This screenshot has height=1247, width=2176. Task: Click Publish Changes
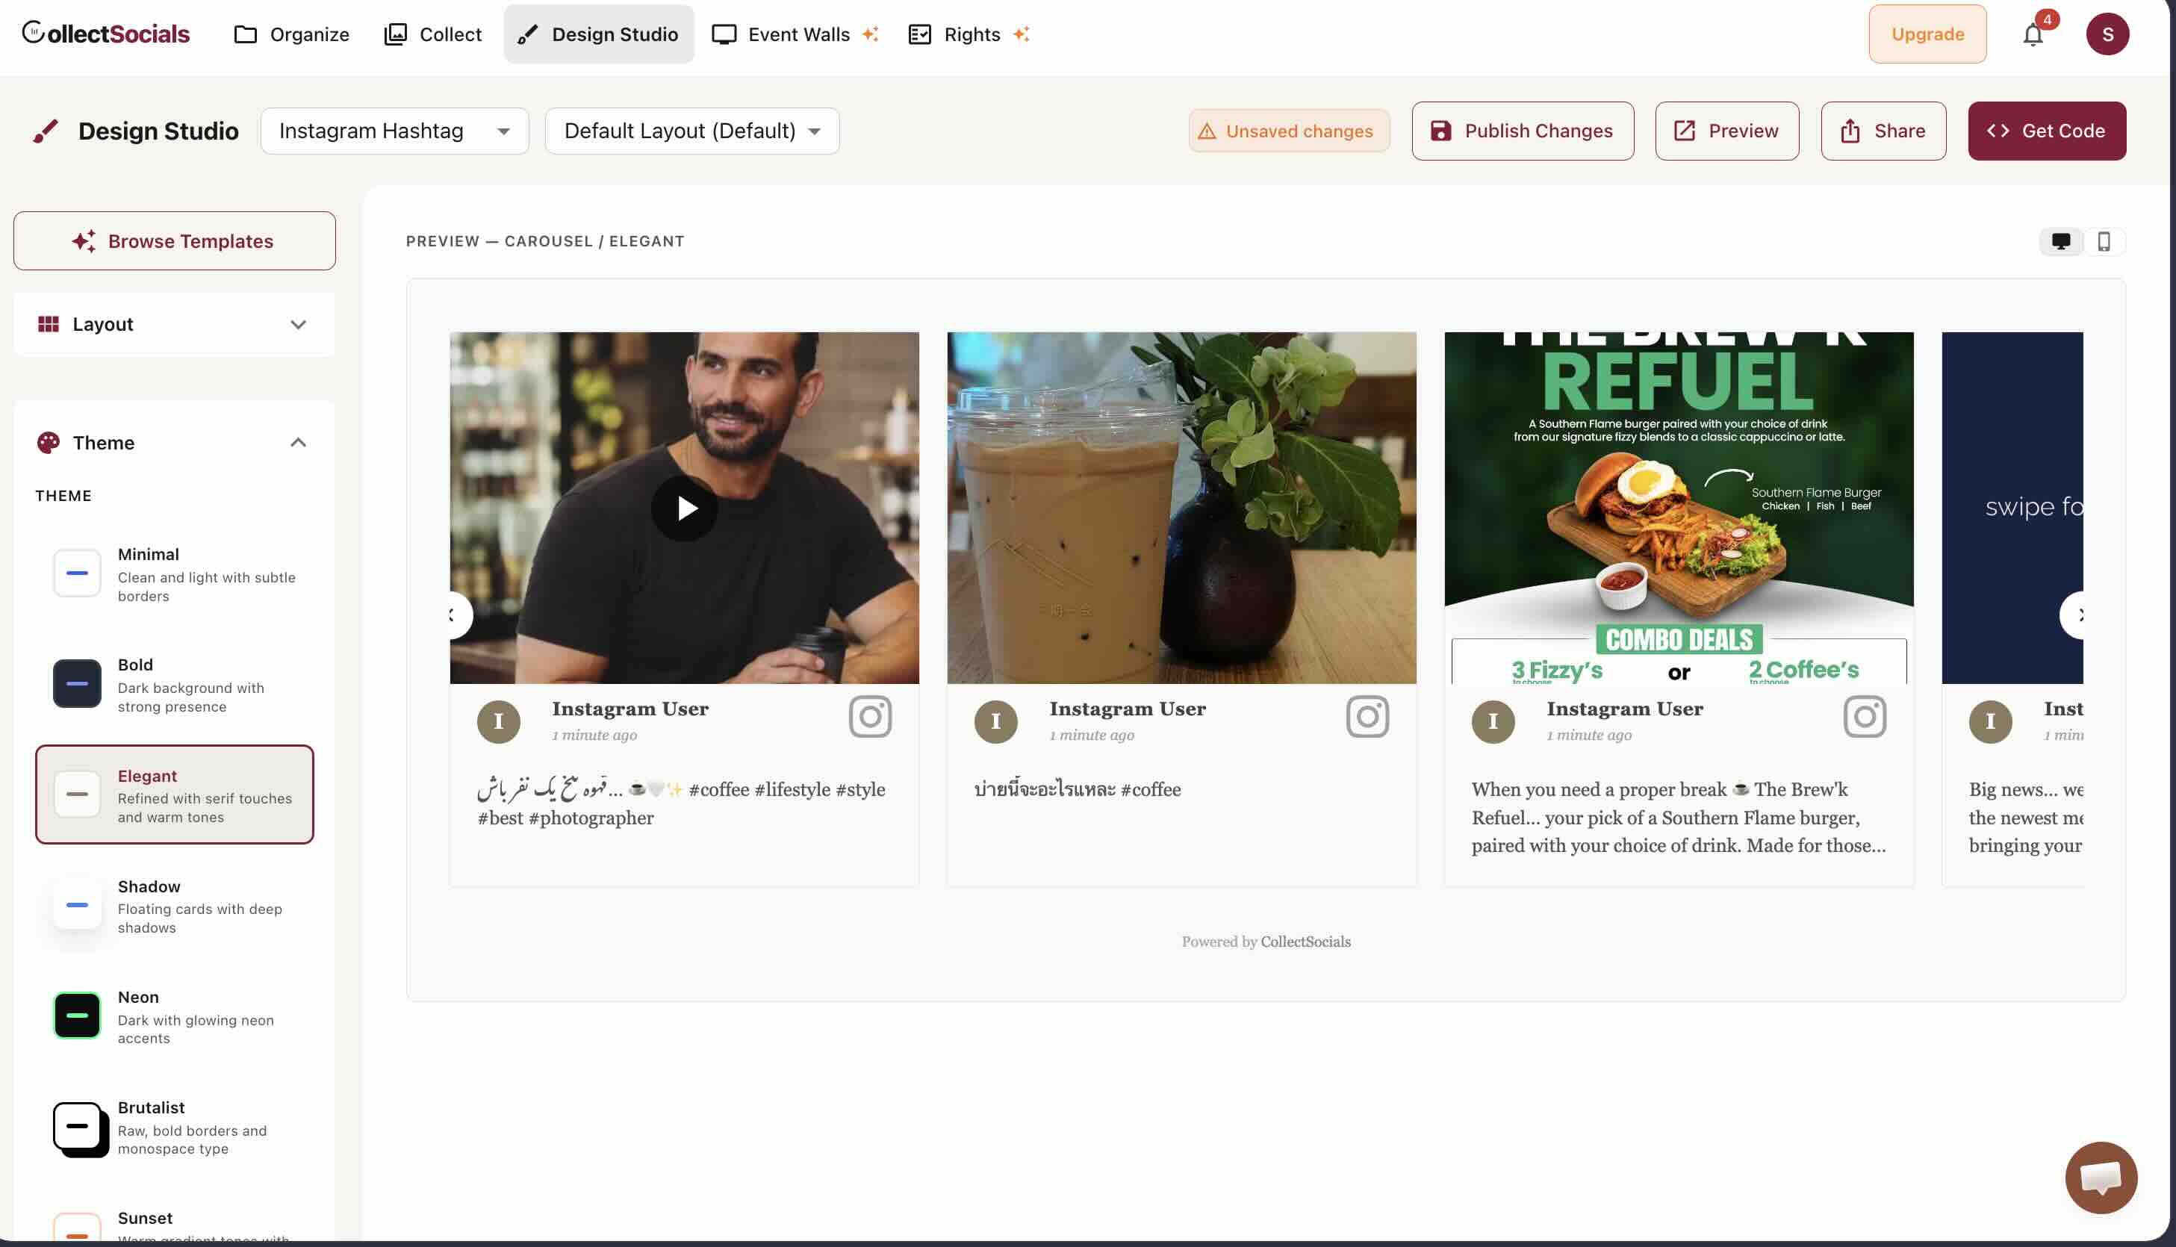click(x=1523, y=131)
